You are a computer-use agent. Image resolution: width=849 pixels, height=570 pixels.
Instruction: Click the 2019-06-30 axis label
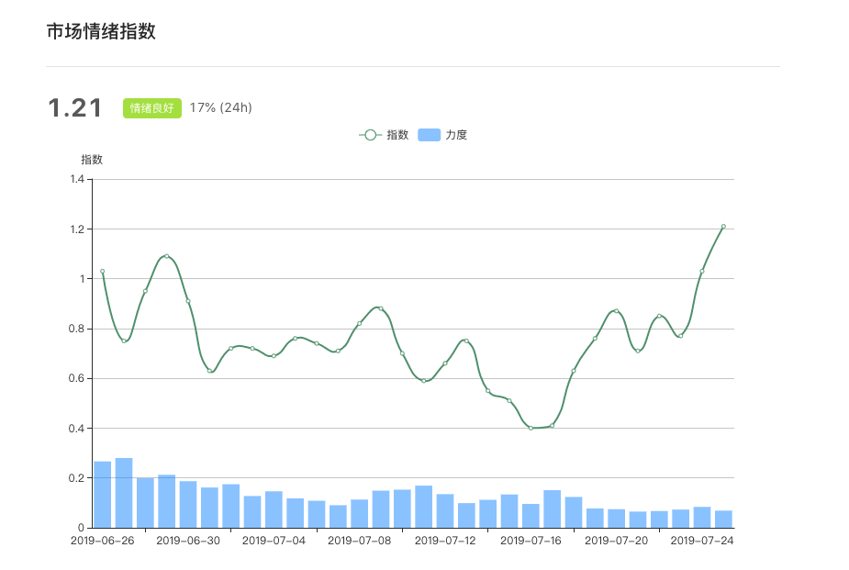click(x=188, y=541)
